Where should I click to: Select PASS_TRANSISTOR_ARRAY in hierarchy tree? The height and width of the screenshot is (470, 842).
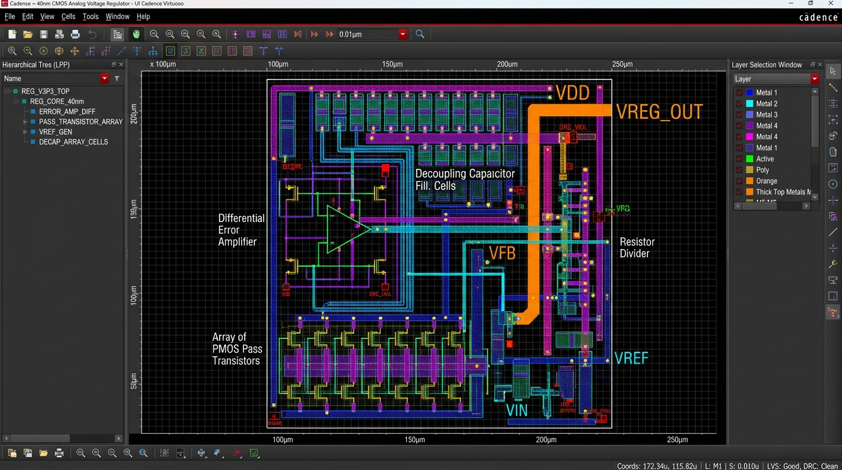tap(81, 122)
